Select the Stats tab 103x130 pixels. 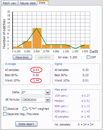pyautogui.click(x=43, y=3)
